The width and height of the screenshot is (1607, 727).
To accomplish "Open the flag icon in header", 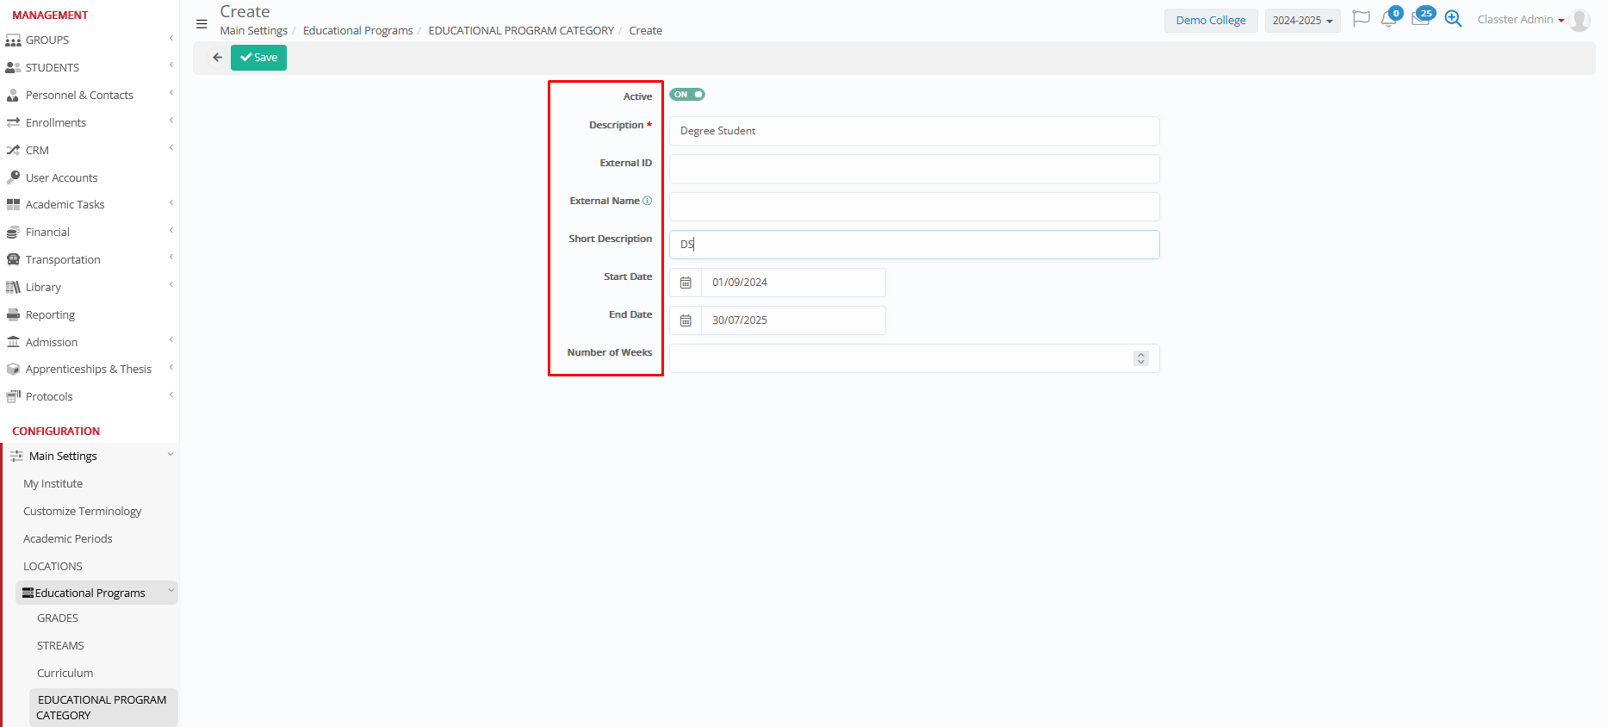I will coord(1361,19).
